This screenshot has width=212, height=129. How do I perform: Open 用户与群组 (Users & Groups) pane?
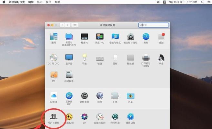(54, 119)
